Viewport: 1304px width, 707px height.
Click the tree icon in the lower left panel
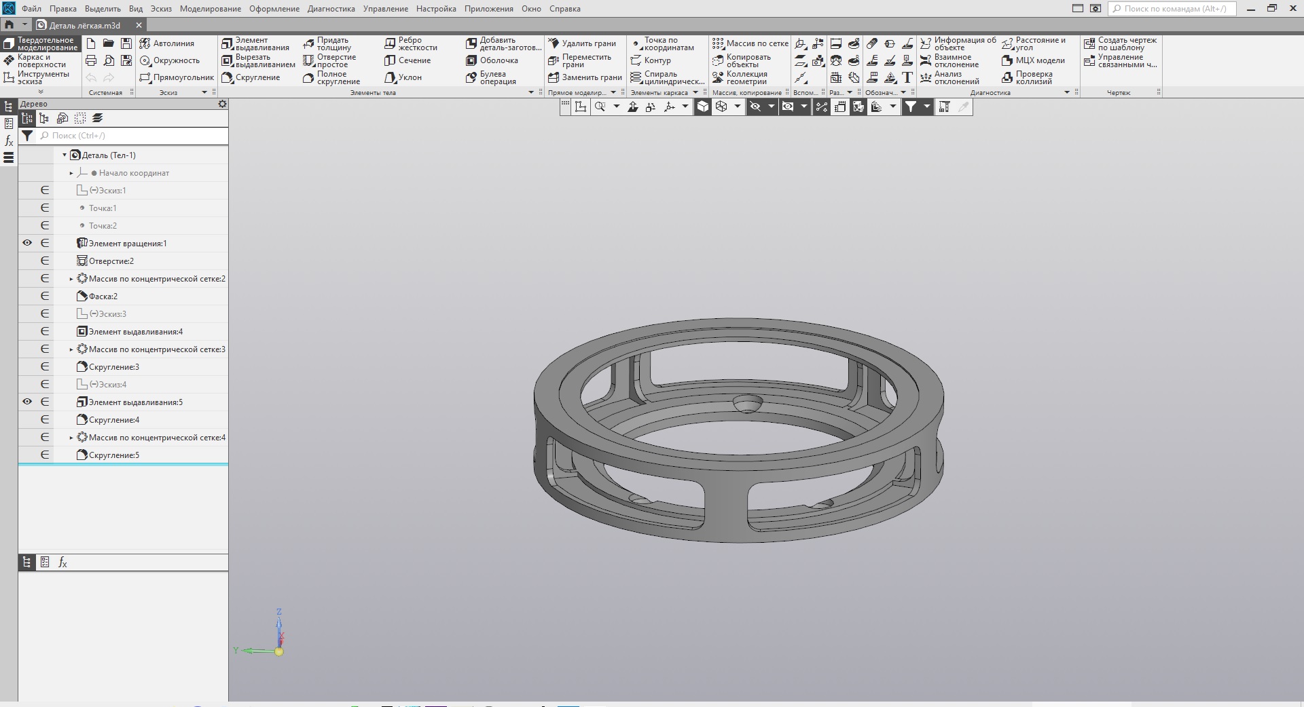point(27,562)
